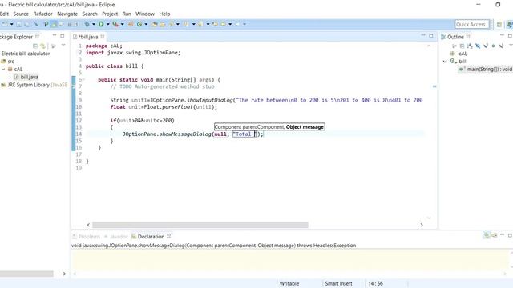Open the New Java Class dropdown arrow

(x=146, y=24)
